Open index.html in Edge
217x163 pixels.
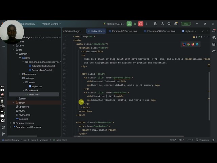(x=197, y=44)
